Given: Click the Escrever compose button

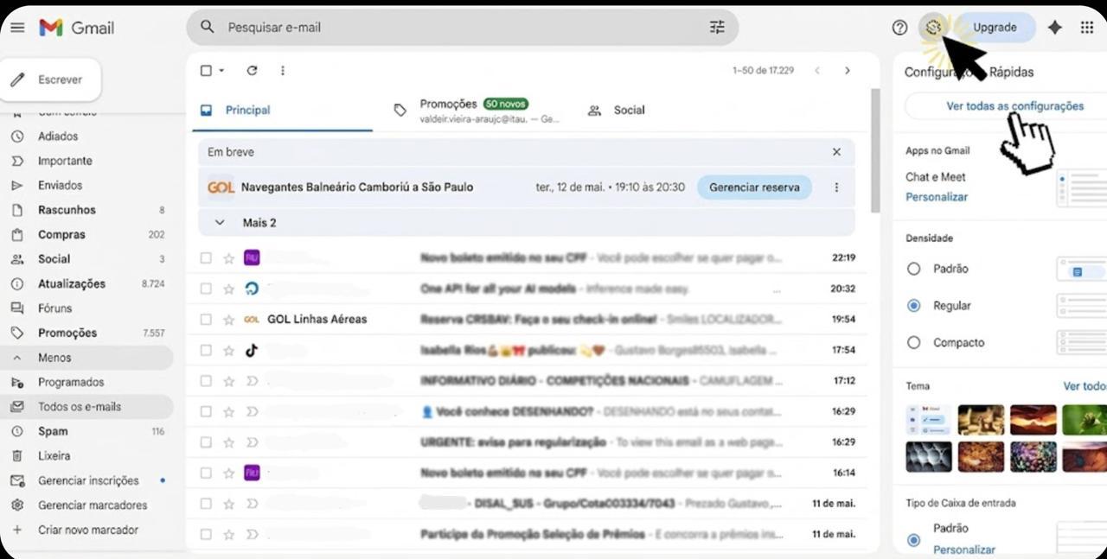Looking at the screenshot, I should pyautogui.click(x=51, y=79).
